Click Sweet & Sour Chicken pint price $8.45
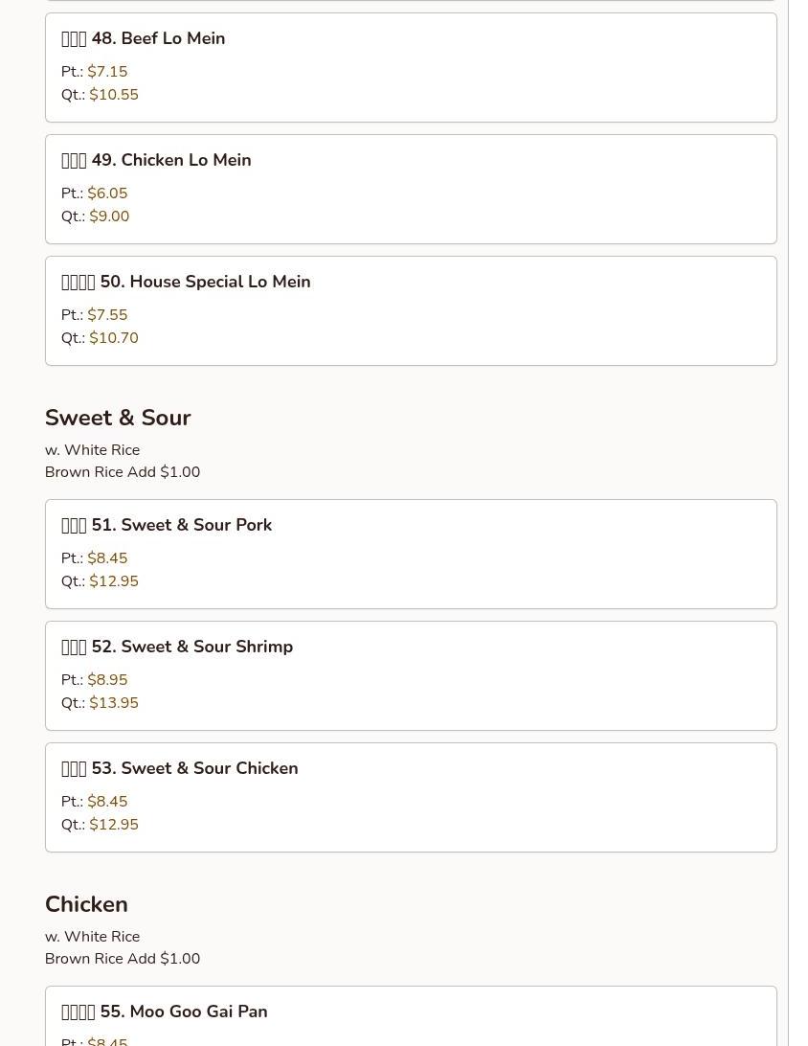The width and height of the screenshot is (808, 1046). [107, 802]
